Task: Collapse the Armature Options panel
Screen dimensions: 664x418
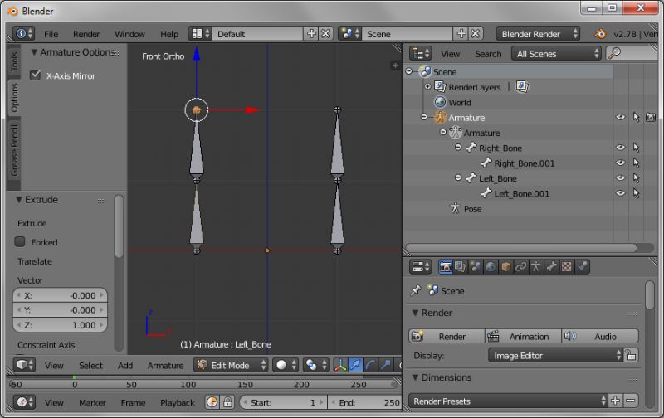Action: (x=34, y=52)
